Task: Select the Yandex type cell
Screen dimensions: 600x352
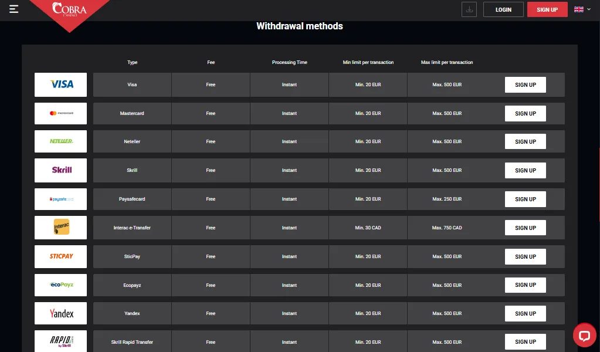Action: 132,313
